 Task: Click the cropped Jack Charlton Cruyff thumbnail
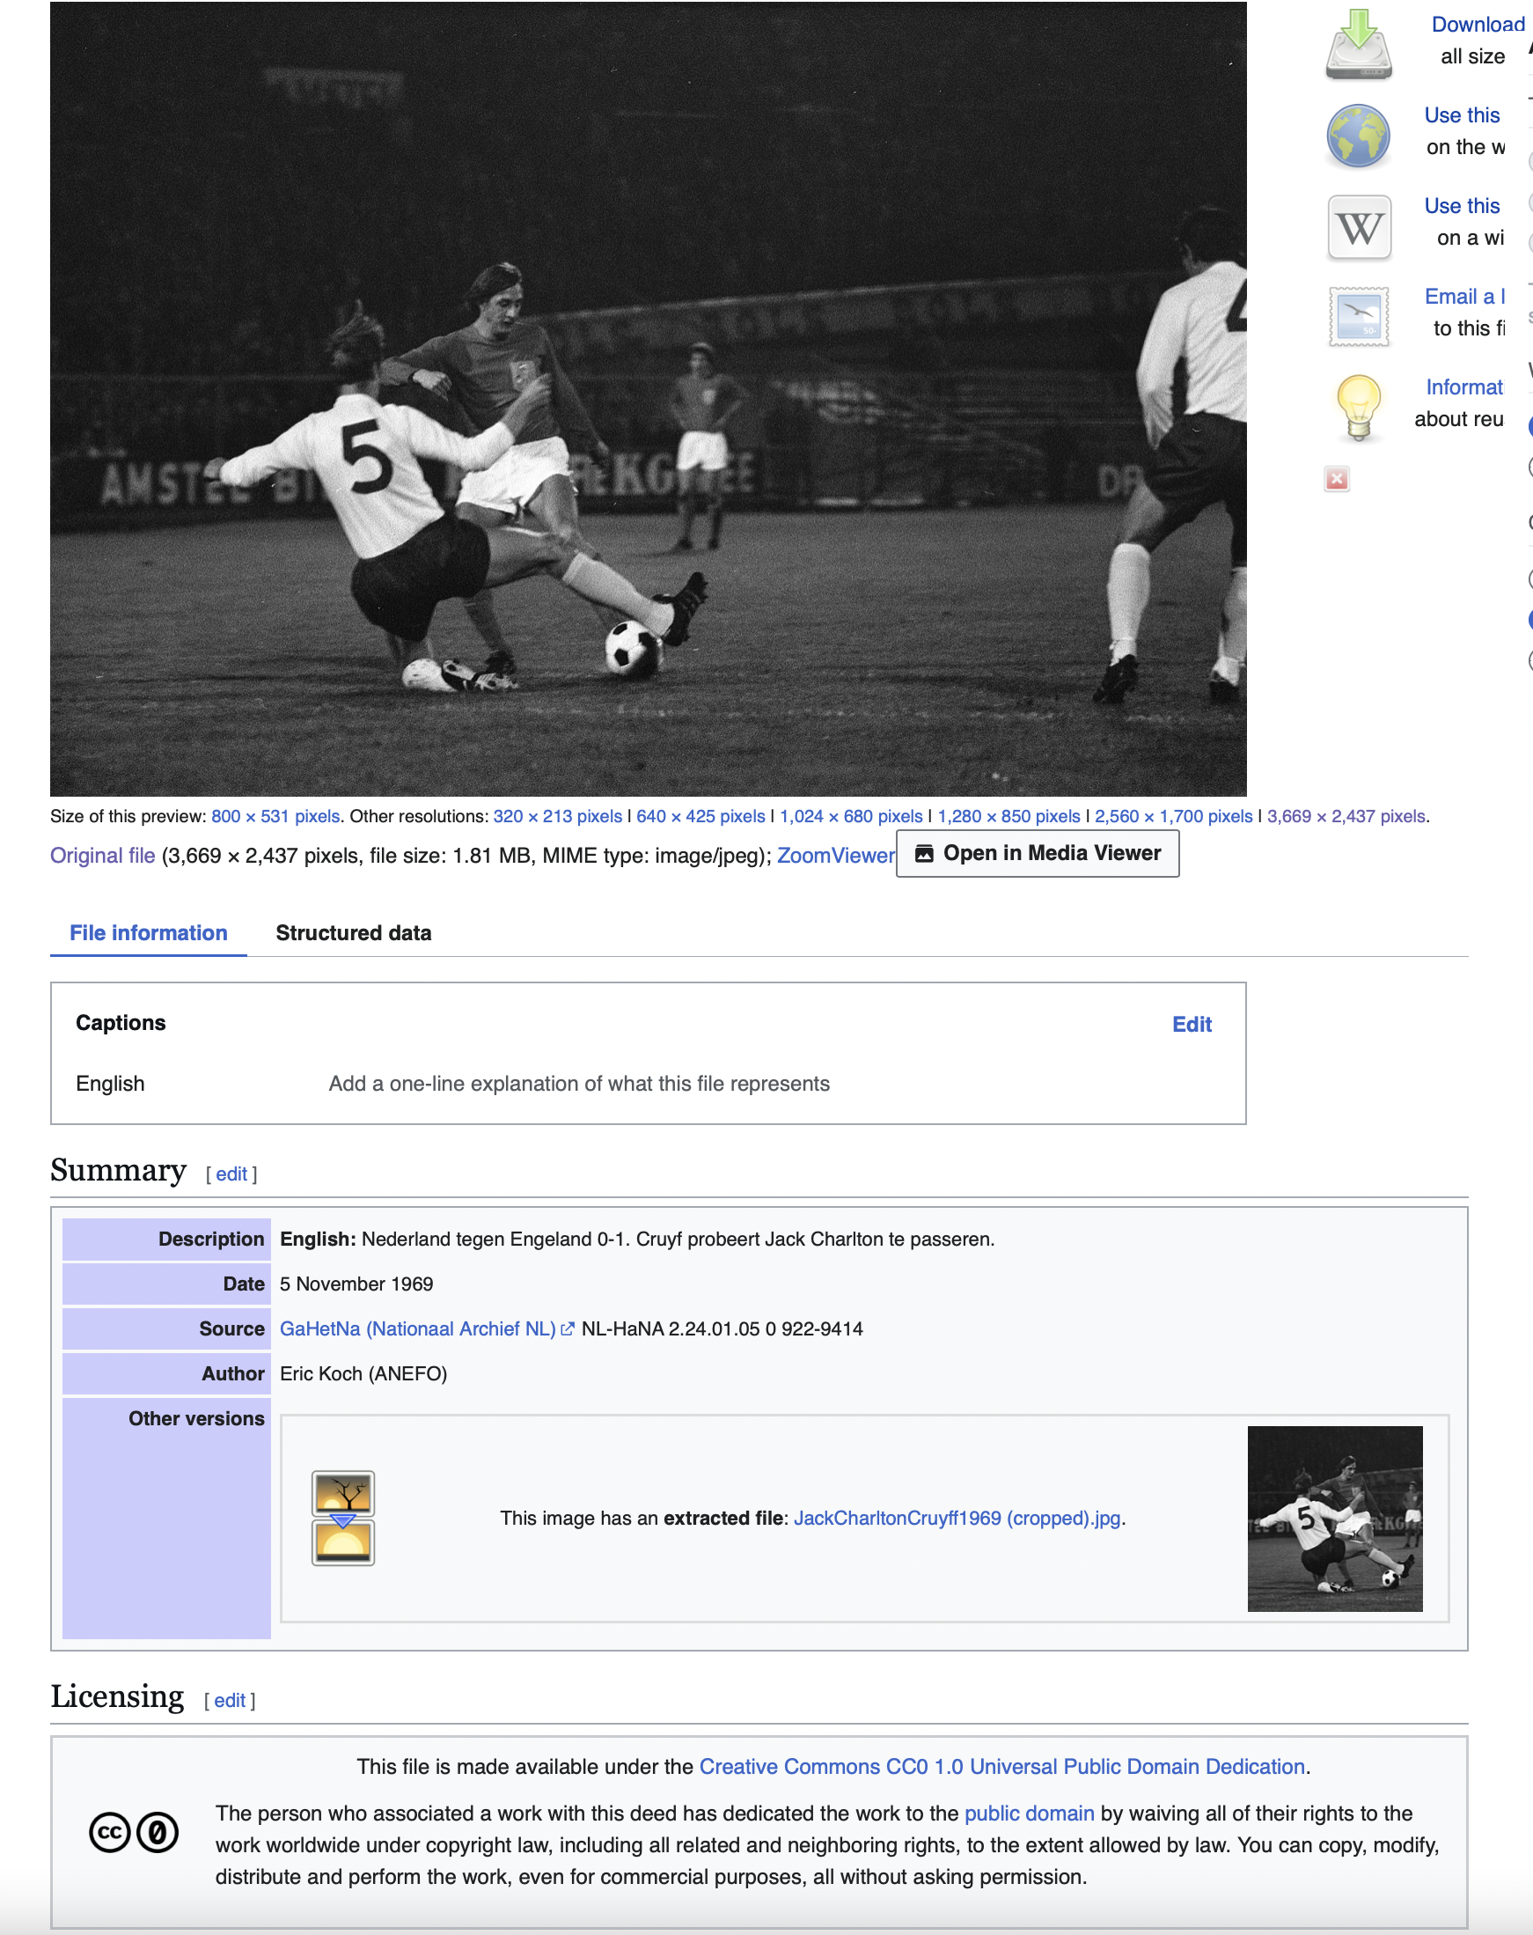tap(1334, 1518)
